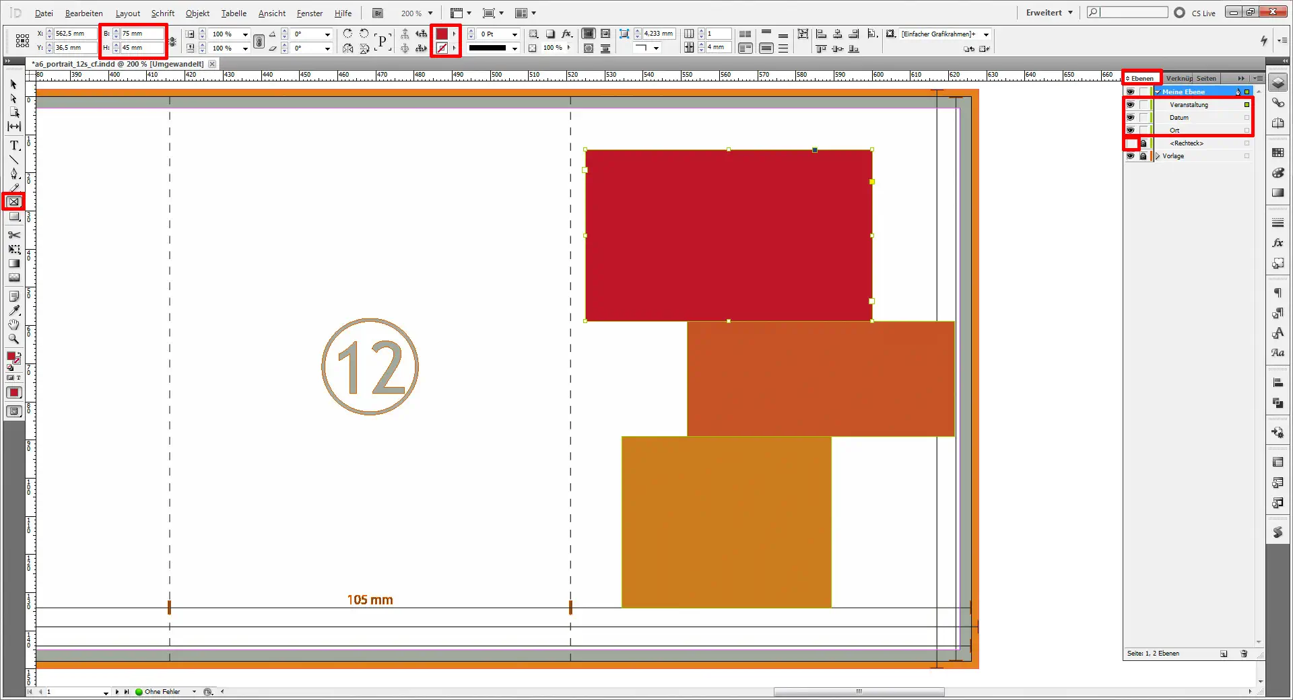
Task: Click the red fill color swatch in toolbar
Action: click(442, 34)
